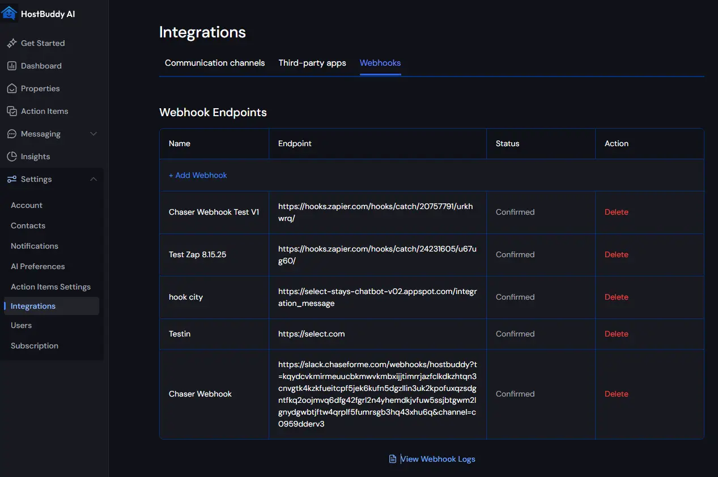Collapse the Settings section chevron
718x477 pixels.
pos(94,179)
